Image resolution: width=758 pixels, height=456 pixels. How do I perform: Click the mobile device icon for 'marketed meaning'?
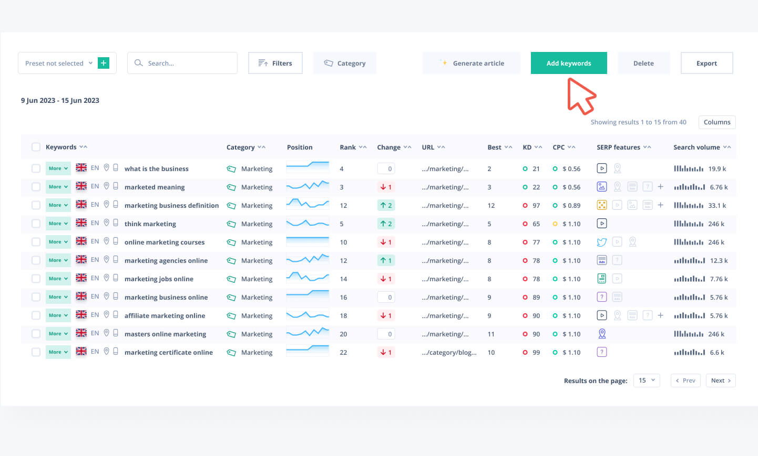pos(116,186)
